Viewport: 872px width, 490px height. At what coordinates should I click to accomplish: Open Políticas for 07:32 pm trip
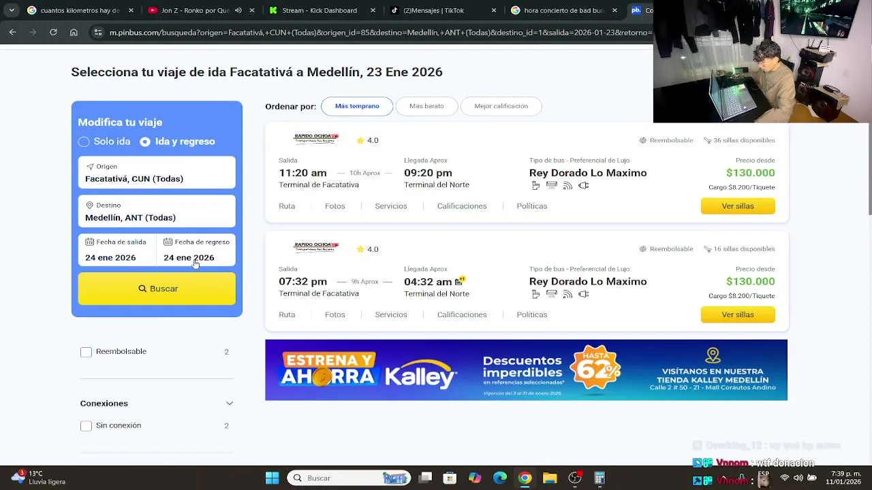(532, 314)
